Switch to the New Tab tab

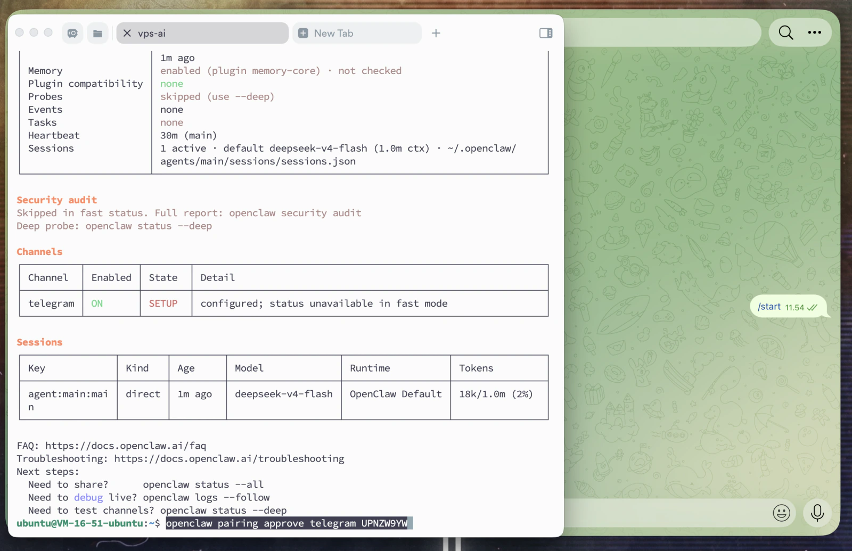pyautogui.click(x=357, y=33)
